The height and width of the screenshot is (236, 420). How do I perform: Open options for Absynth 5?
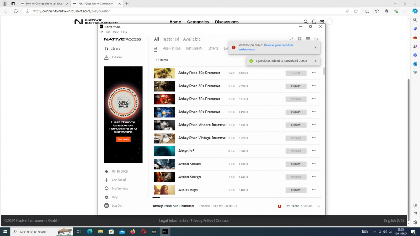(x=314, y=151)
